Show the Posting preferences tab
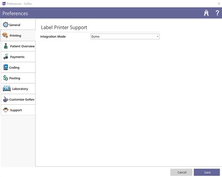Screen dimensions: 222x177 [x=18, y=78]
